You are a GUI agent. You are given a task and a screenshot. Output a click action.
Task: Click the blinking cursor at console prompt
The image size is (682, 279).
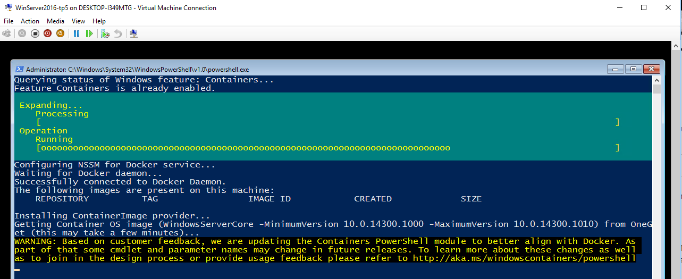[x=17, y=270]
